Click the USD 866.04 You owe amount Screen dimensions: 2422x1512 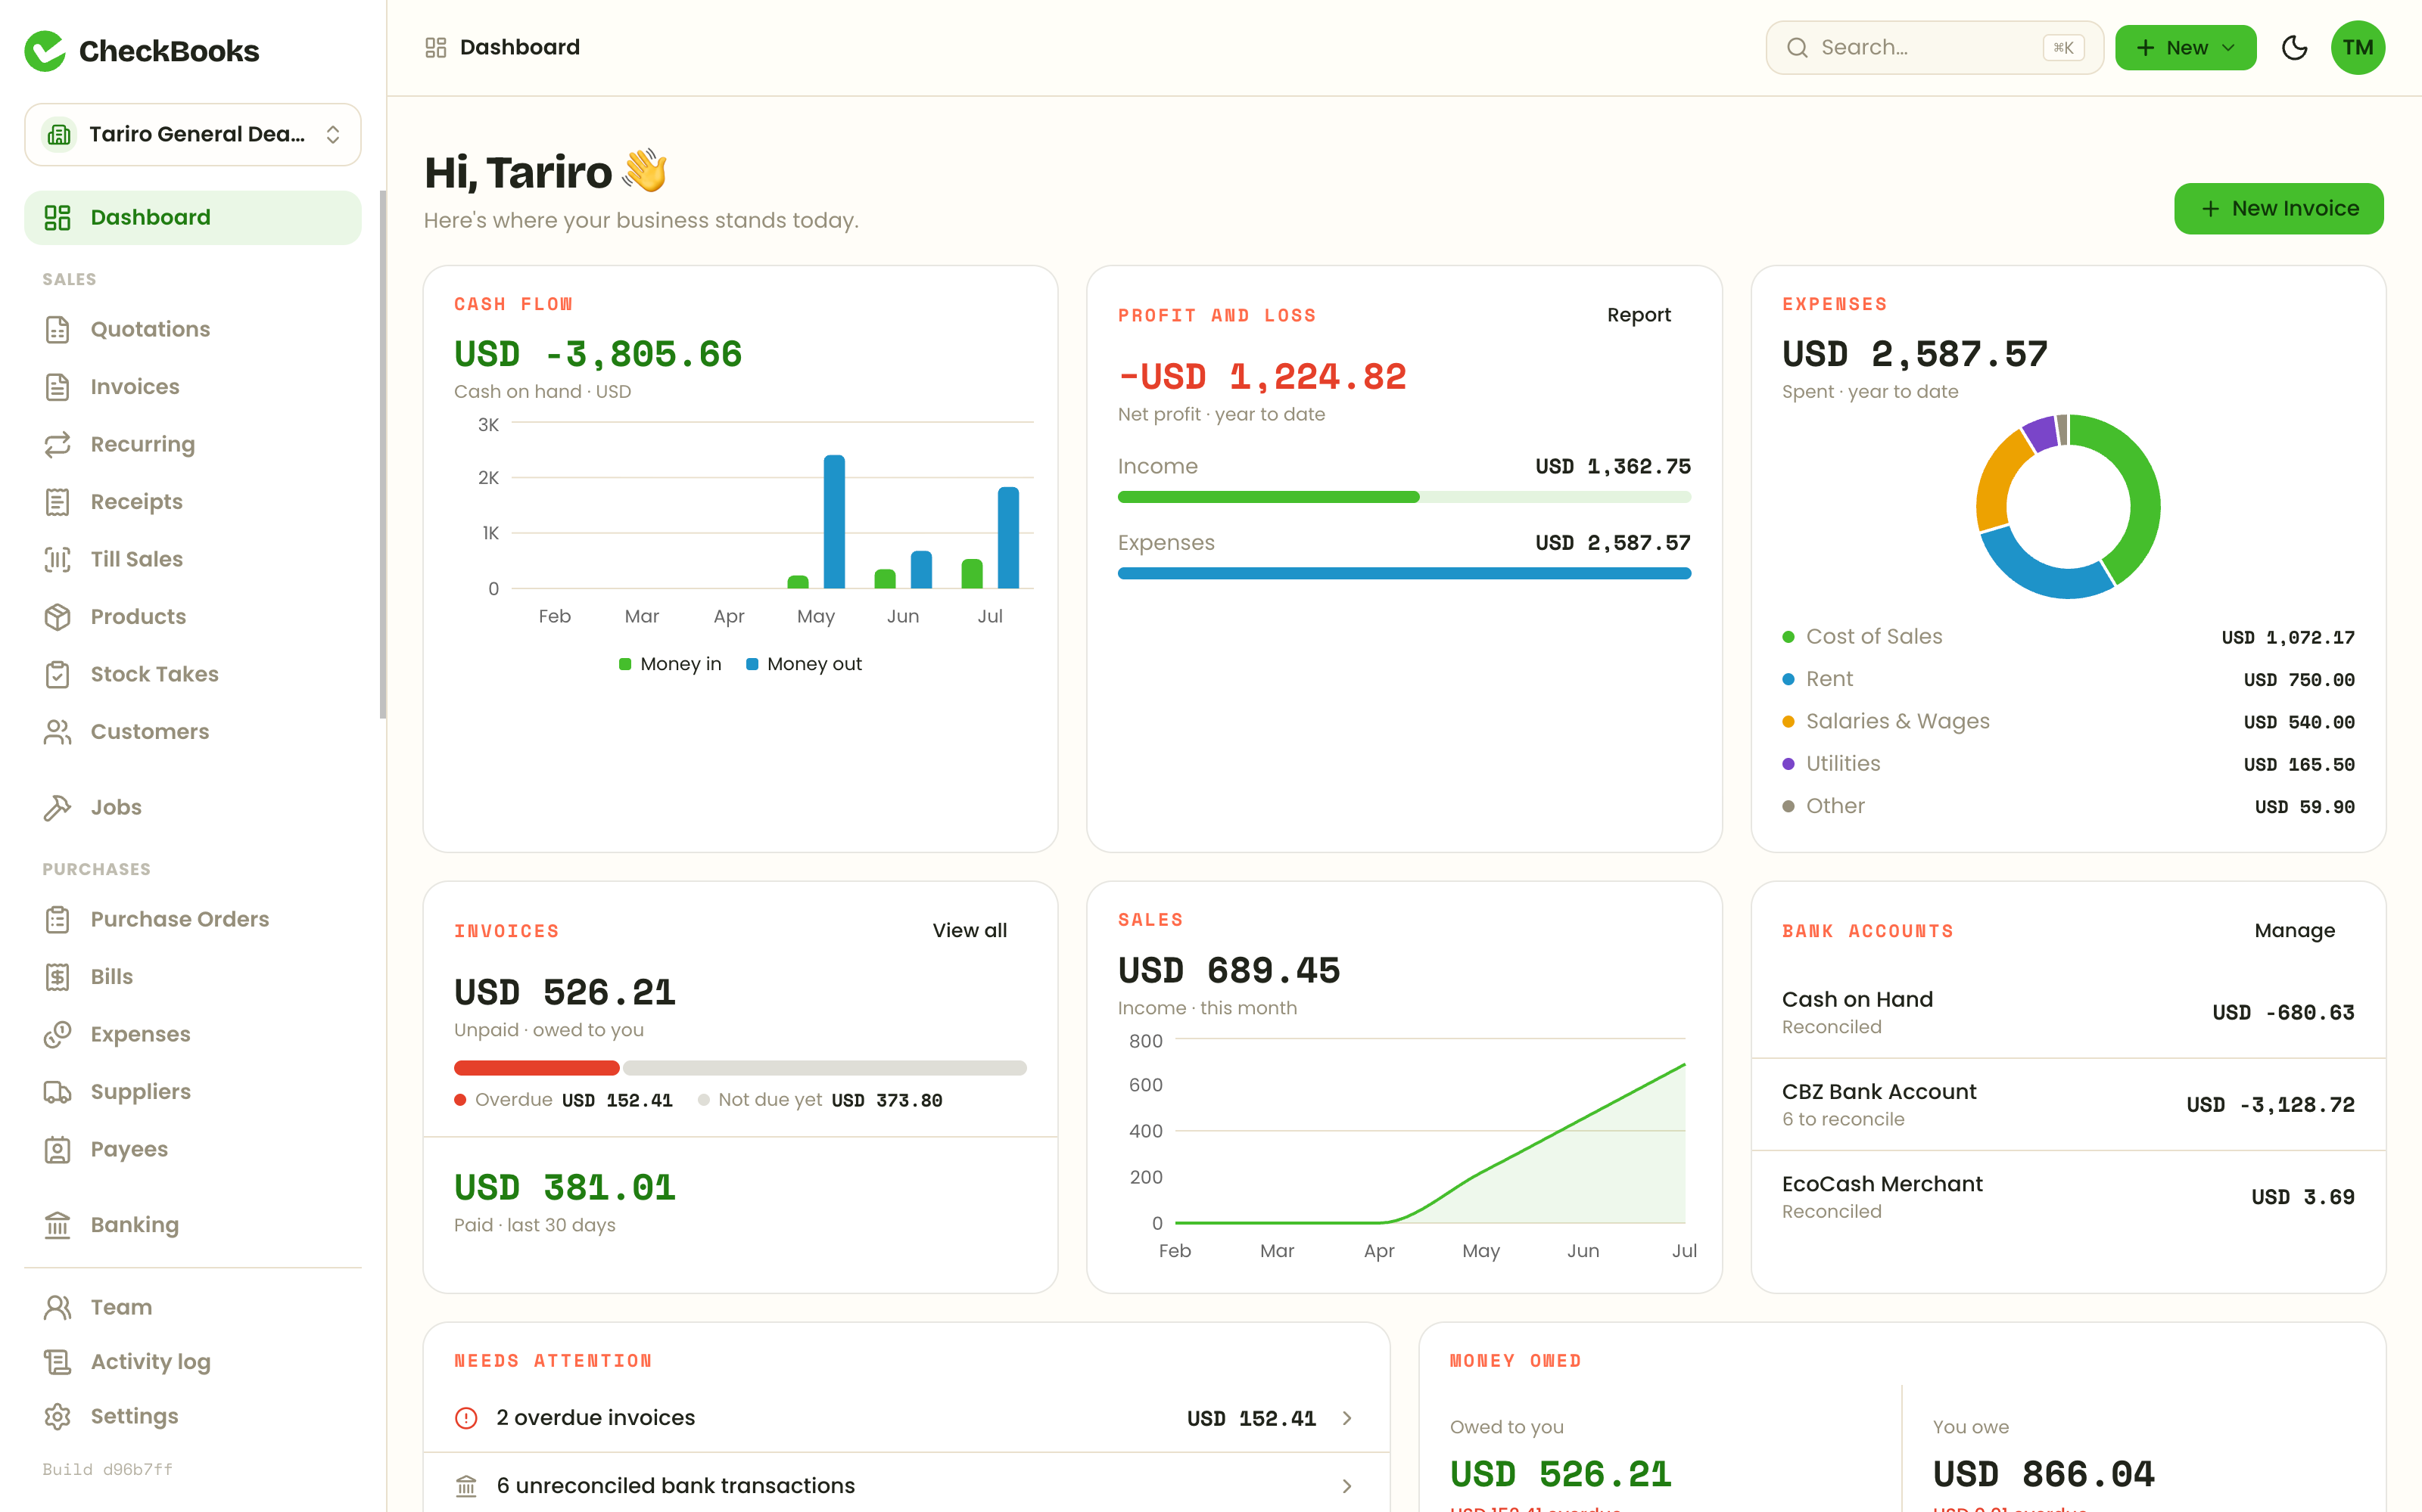point(2043,1474)
